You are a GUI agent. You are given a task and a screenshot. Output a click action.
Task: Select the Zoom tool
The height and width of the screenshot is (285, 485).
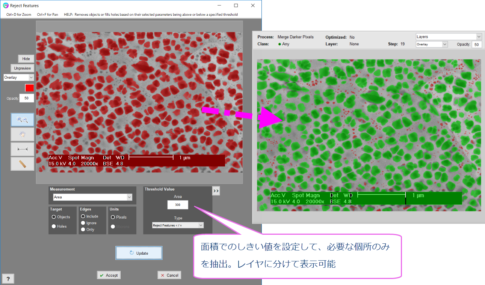pyautogui.click(x=22, y=120)
